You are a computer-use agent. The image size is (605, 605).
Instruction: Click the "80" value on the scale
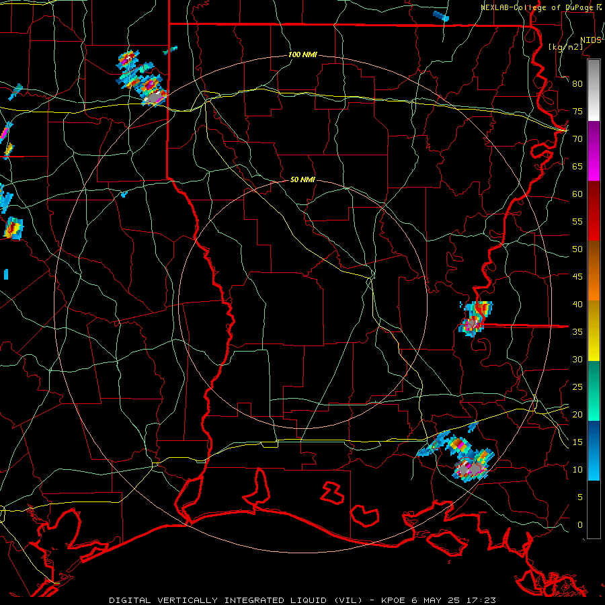point(577,84)
